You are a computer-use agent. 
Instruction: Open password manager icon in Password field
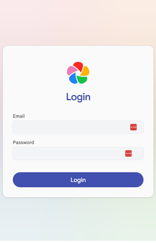click(128, 153)
